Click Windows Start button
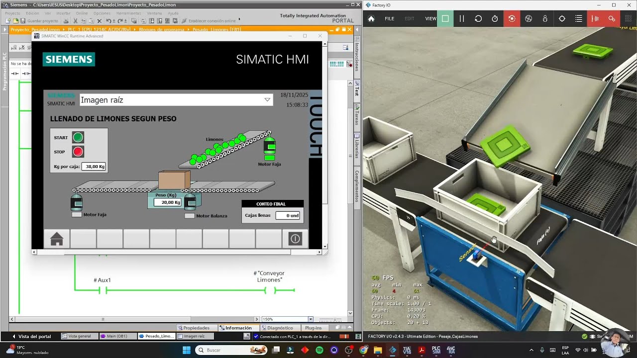Viewport: 637px width, 358px height. click(187, 350)
